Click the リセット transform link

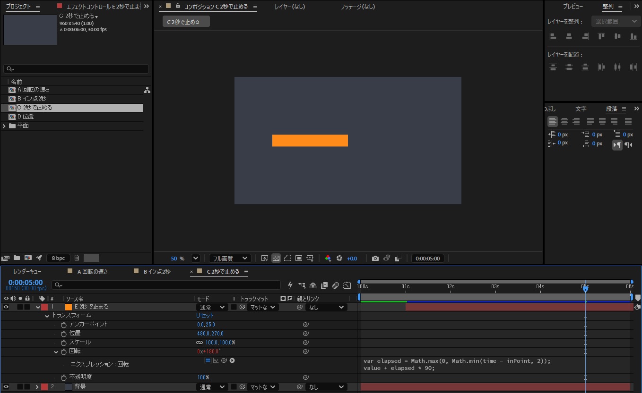[205, 316]
